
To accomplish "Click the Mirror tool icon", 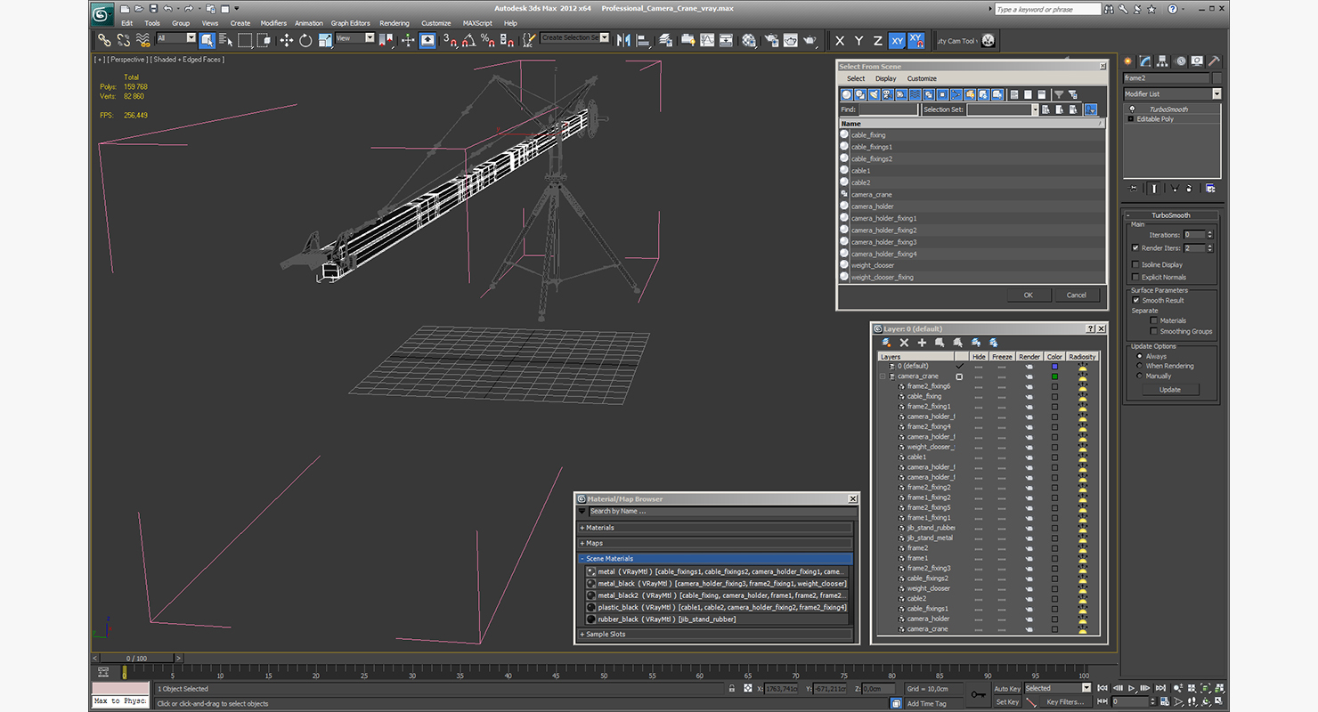I will (623, 40).
